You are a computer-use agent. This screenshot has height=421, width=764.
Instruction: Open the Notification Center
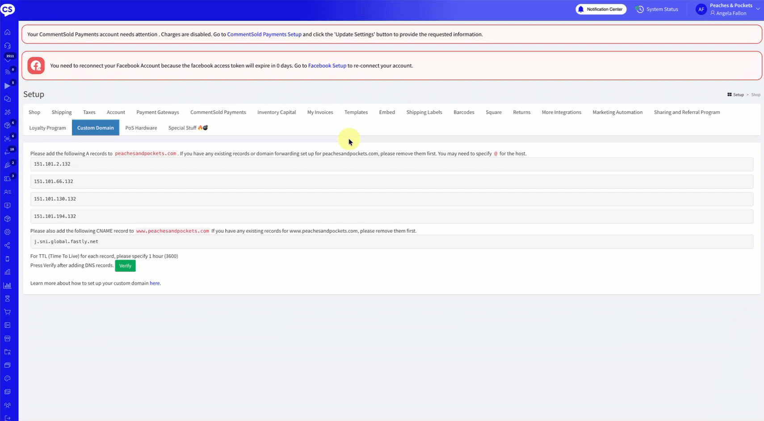[601, 9]
